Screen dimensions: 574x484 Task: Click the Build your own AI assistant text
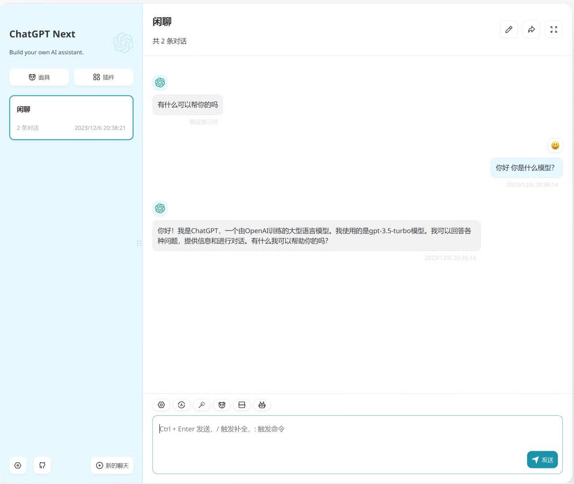pos(47,52)
